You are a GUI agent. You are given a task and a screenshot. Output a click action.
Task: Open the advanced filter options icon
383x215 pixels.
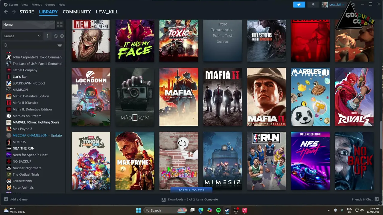(x=60, y=45)
